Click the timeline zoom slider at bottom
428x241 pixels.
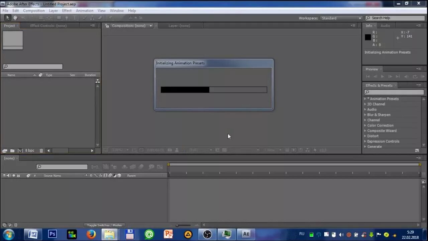coord(183,225)
